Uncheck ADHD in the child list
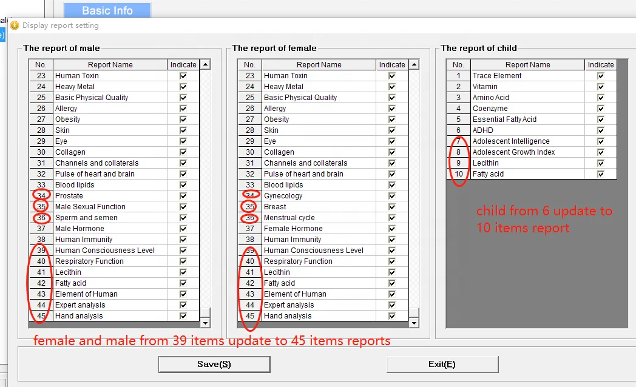Image resolution: width=636 pixels, height=387 pixels. [600, 130]
